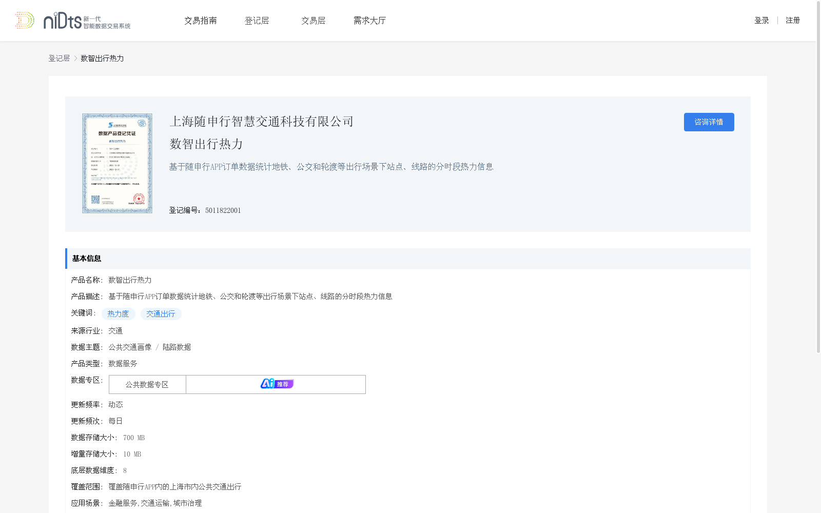Image resolution: width=821 pixels, height=513 pixels.
Task: Click breadcrumb chevron separator
Action: (x=75, y=58)
